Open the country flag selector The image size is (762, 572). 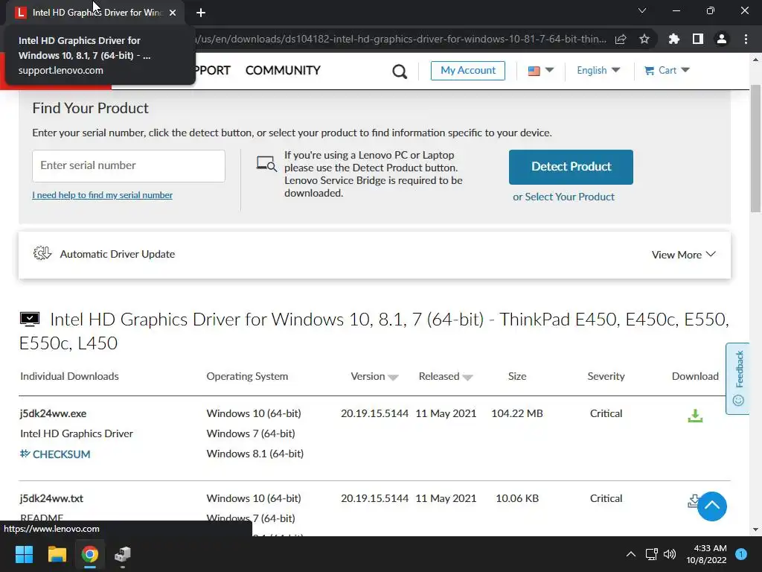pyautogui.click(x=540, y=71)
